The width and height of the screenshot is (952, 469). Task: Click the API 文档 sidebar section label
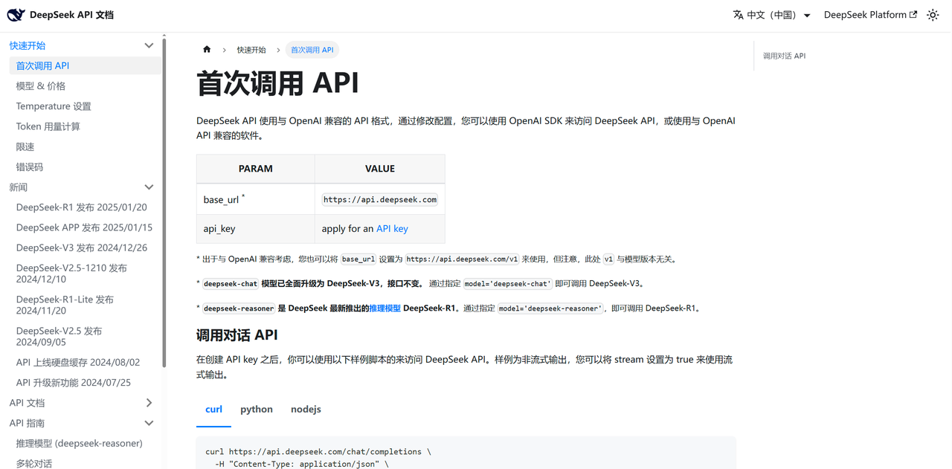(27, 403)
